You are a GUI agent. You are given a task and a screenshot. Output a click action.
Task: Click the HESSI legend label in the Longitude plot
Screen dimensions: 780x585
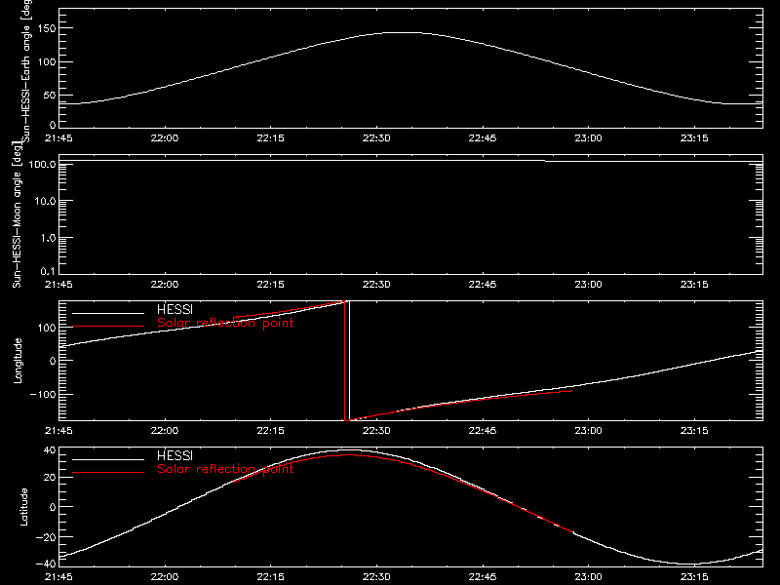point(175,309)
